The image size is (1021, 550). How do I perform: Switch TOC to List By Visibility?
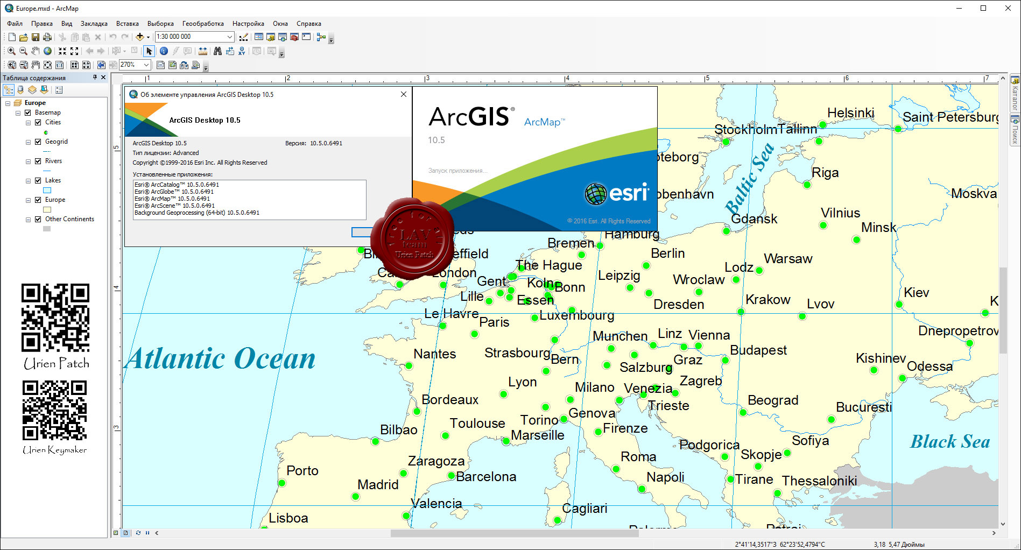(x=32, y=90)
